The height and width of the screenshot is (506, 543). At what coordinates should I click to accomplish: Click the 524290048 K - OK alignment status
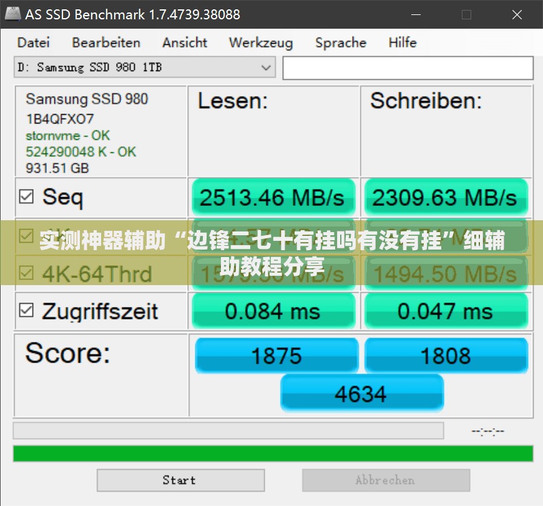coord(81,152)
